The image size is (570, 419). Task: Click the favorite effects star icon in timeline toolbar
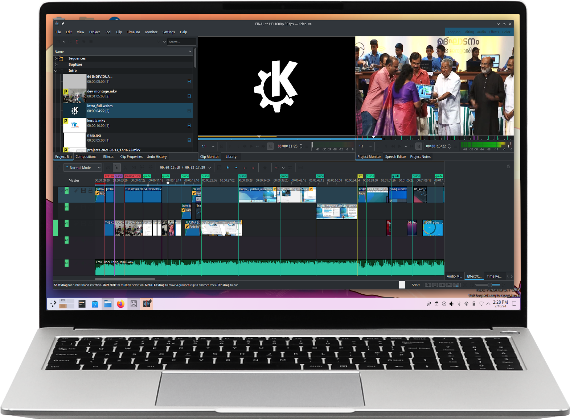(265, 167)
